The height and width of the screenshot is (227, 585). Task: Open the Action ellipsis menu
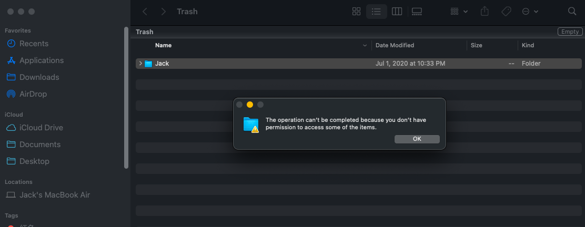coord(529,12)
